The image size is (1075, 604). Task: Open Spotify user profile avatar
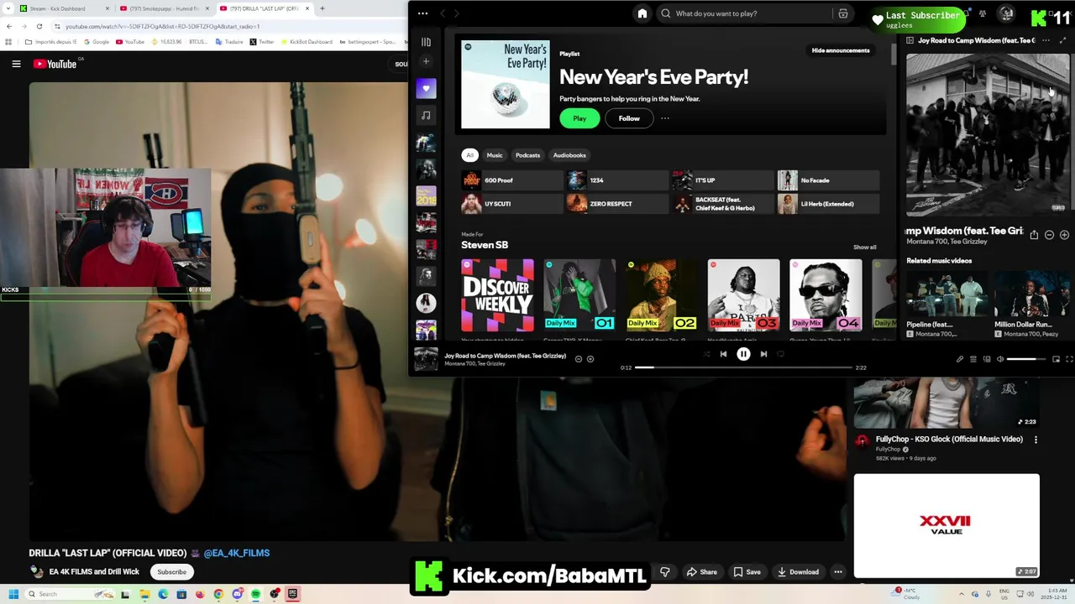click(1006, 13)
